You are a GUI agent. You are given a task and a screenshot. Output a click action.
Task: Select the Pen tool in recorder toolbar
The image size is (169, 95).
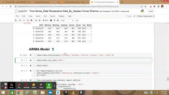pos(19,85)
